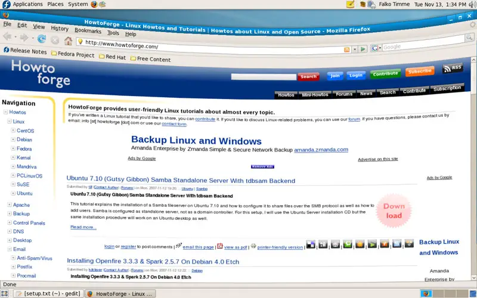Click the envelope icon beside email this page

tap(179, 245)
